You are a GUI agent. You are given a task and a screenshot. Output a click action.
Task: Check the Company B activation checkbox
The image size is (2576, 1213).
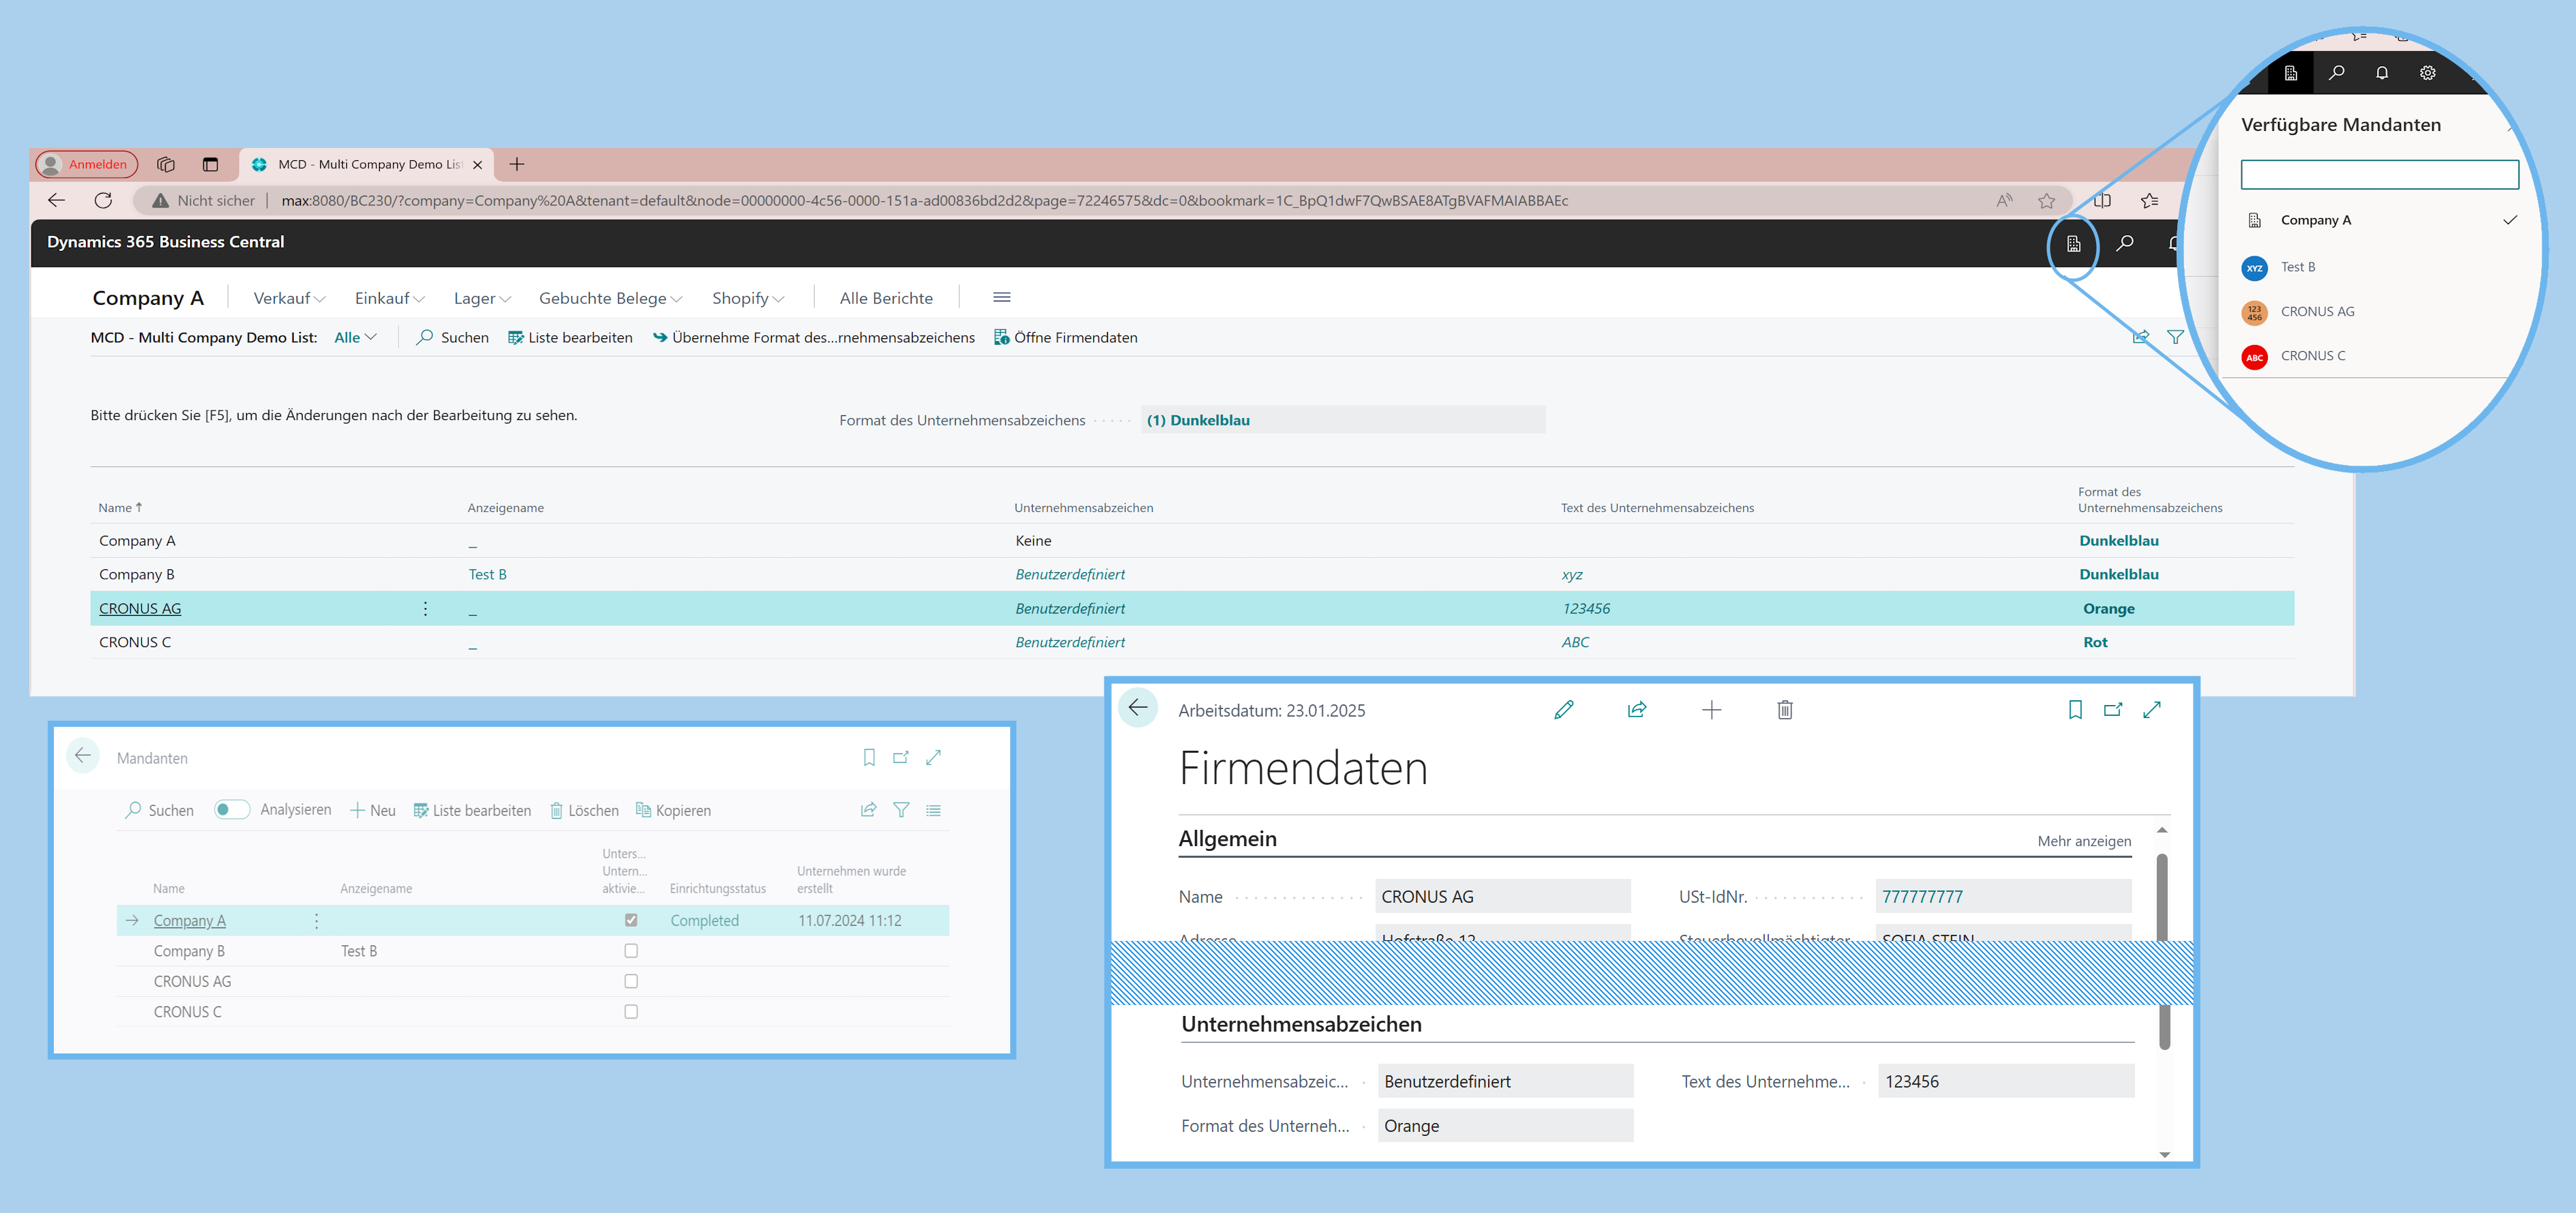click(x=631, y=951)
